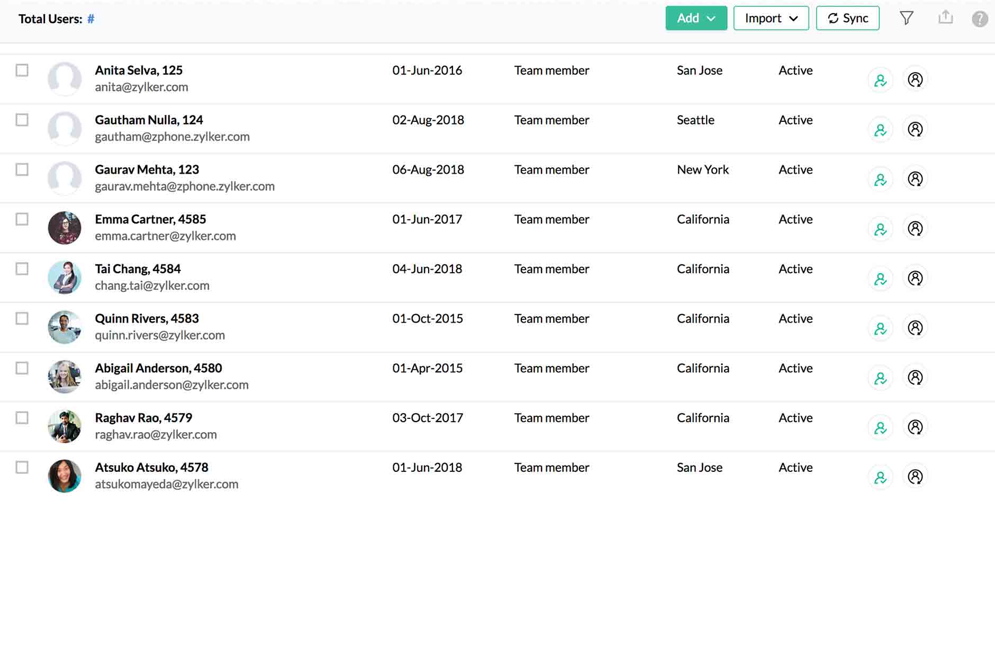Screen dimensions: 995x662
Task: Click the total users count link
Action: pyautogui.click(x=91, y=19)
